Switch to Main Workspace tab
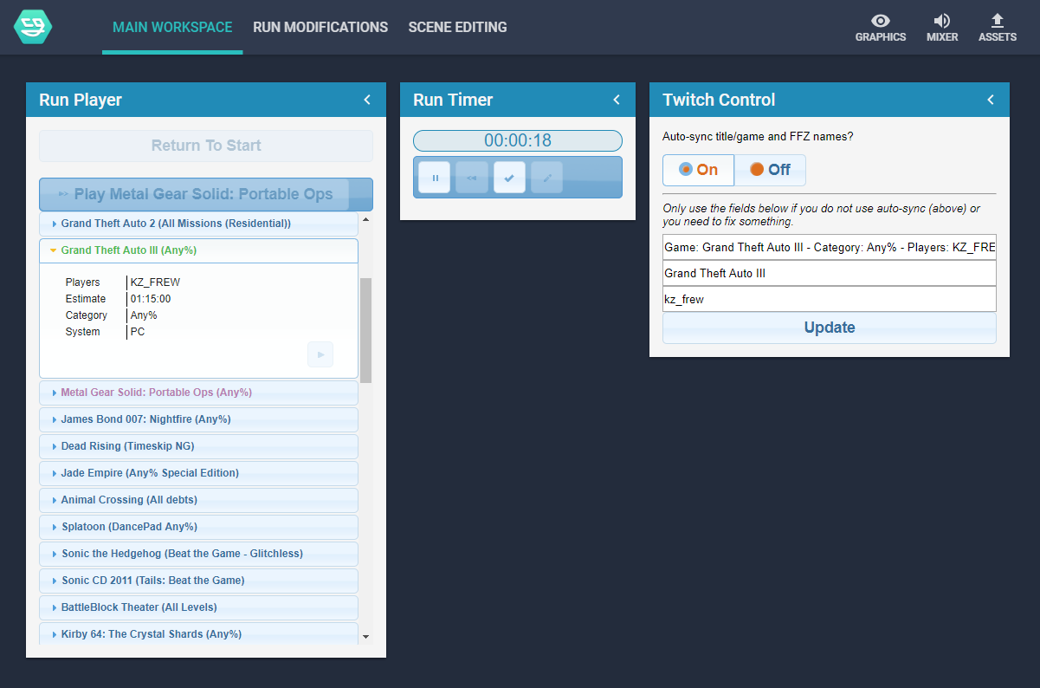Viewport: 1040px width, 688px height. pos(172,27)
